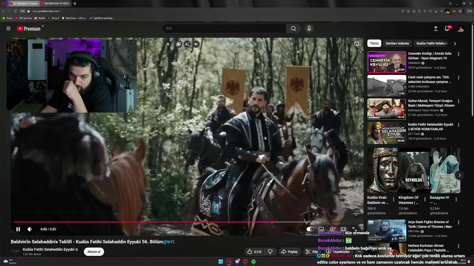Open Opera bookmarks heart icon
This screenshot has width=474, height=266.
coord(430,11)
